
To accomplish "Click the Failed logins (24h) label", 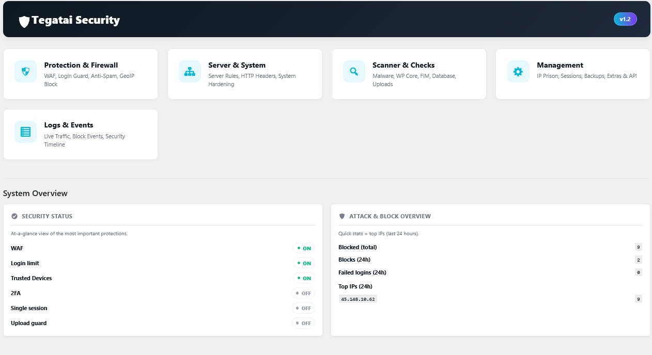I will (x=362, y=272).
